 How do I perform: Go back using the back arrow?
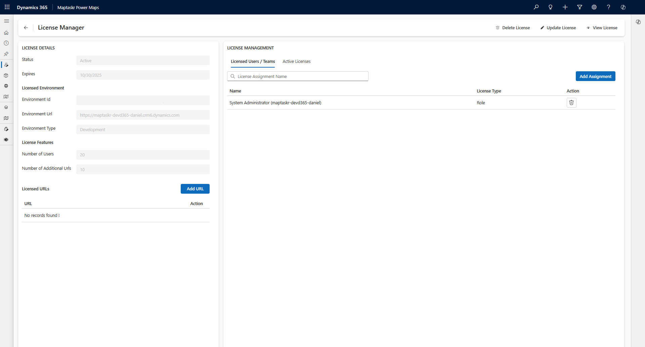26,28
